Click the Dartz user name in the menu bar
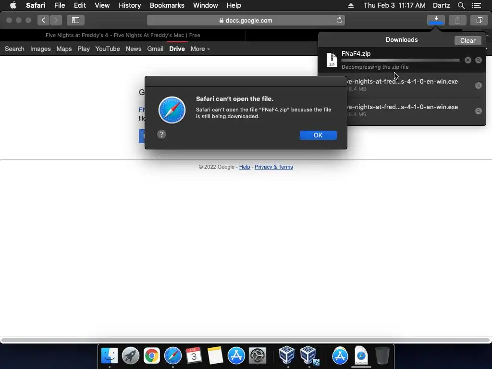The height and width of the screenshot is (369, 492). 441,5
